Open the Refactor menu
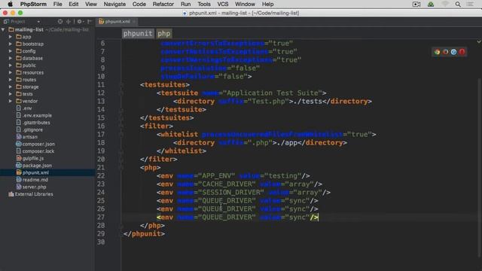 coord(163,5)
